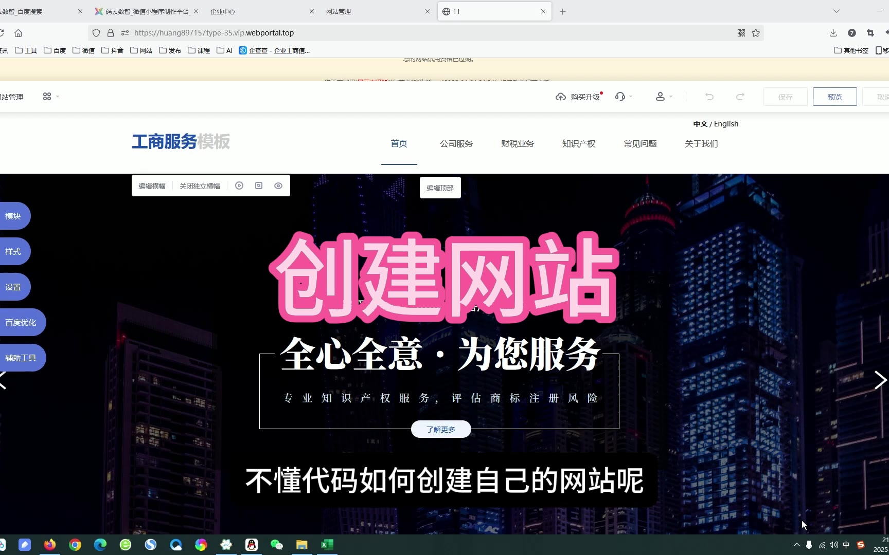Open the 设置 settings side panel

(x=14, y=287)
